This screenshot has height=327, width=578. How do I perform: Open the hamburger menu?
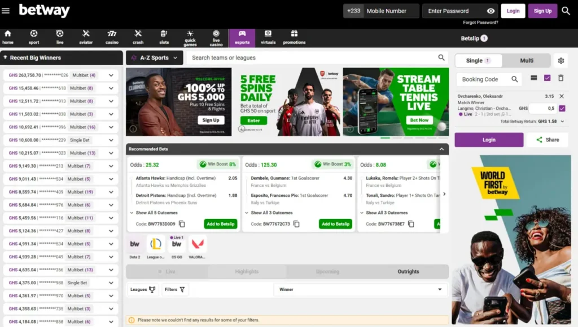coord(6,11)
